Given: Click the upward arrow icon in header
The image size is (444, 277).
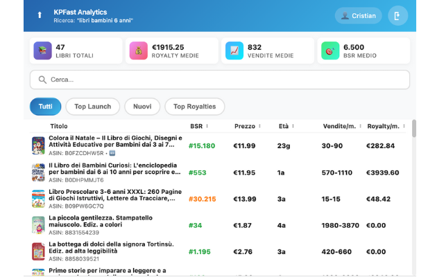Looking at the screenshot, I should tap(40, 15).
